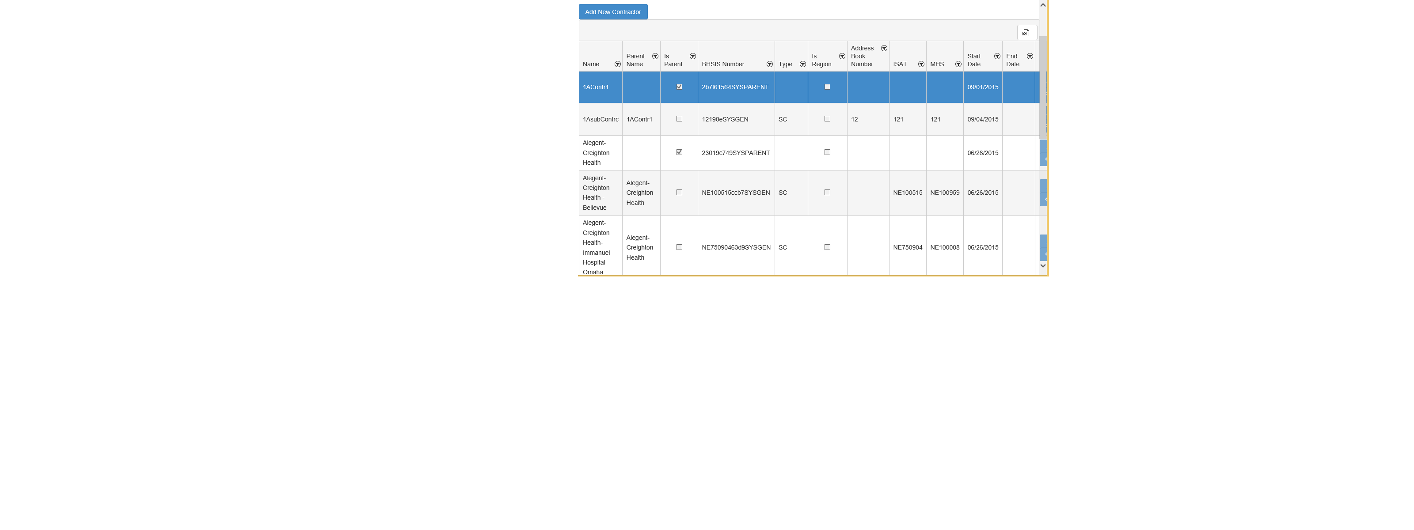Toggle Is Region checkbox for 1AContr1
Image resolution: width=1414 pixels, height=530 pixels.
[x=827, y=87]
